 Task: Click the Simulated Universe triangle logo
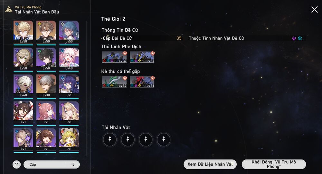pos(9,9)
